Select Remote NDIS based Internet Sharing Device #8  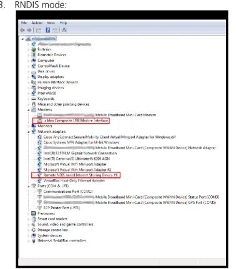click(80, 175)
